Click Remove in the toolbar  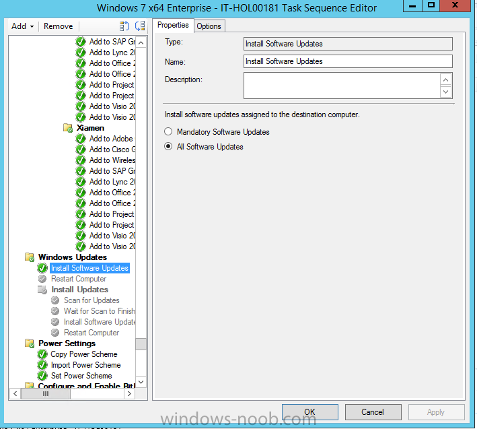click(x=59, y=26)
